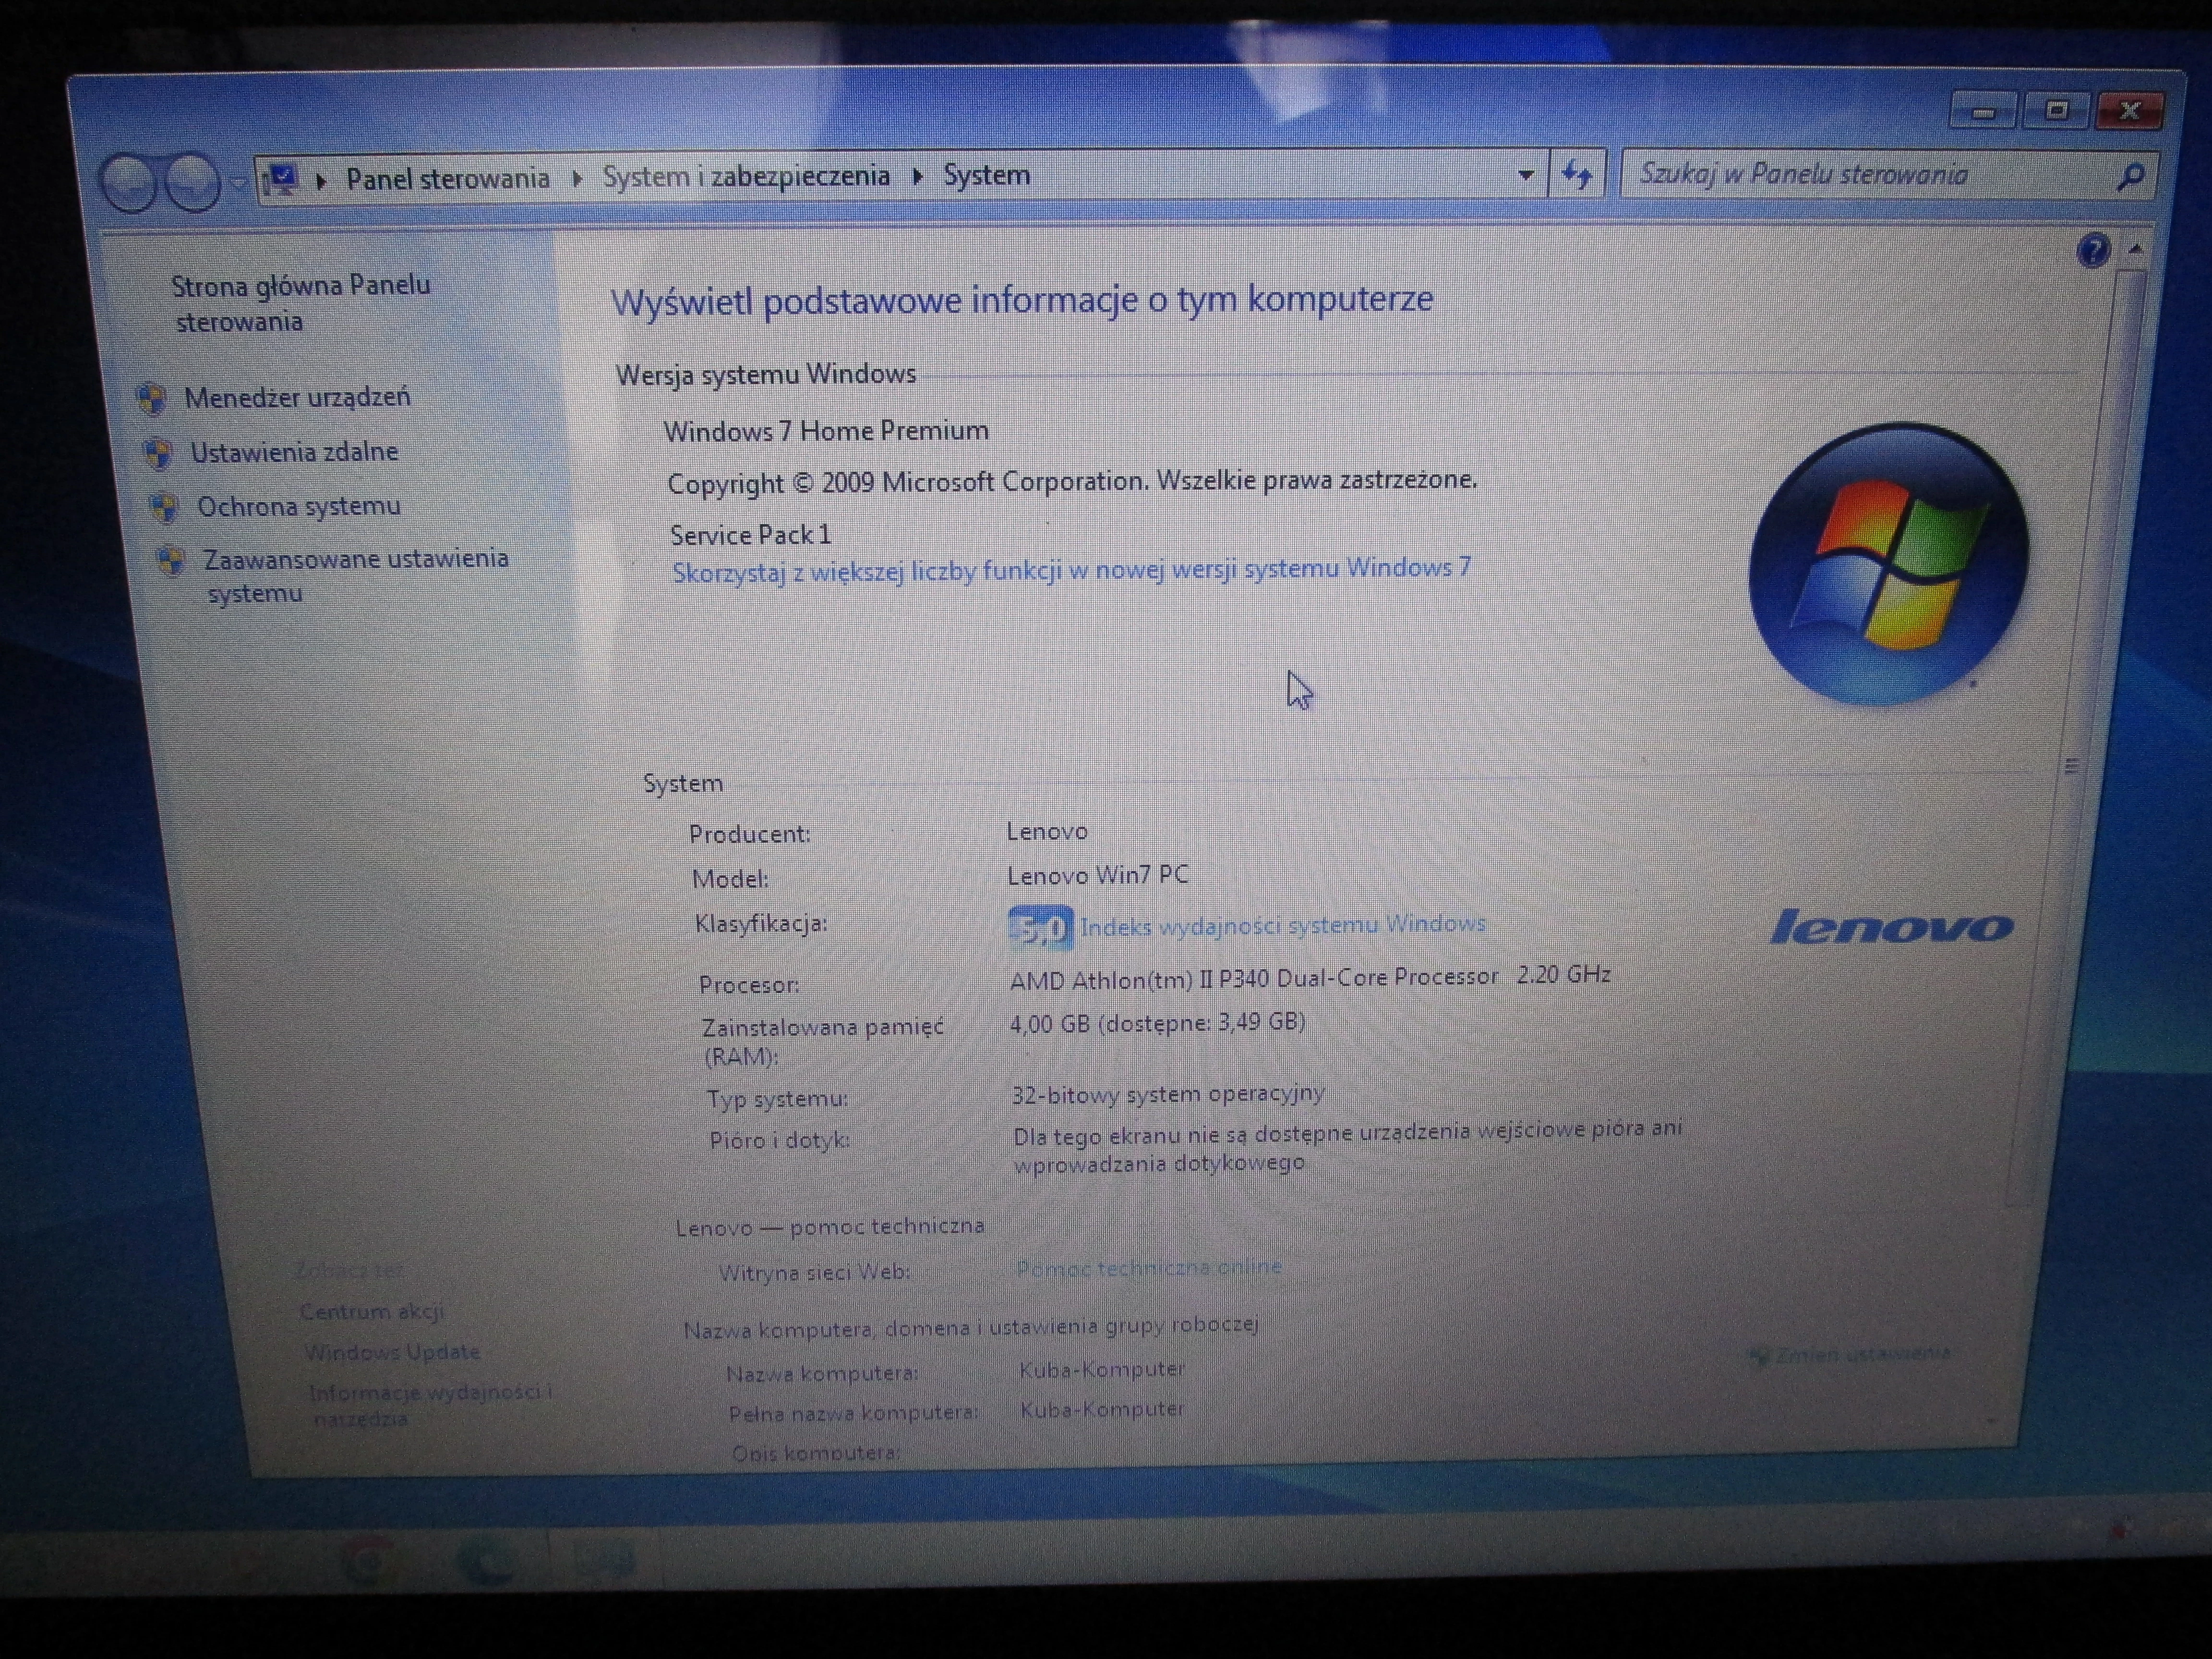
Task: Open Informacje wydajności i narzędzia link
Action: pos(430,1404)
